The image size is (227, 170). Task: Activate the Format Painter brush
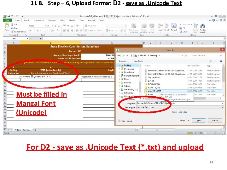pos(18,31)
